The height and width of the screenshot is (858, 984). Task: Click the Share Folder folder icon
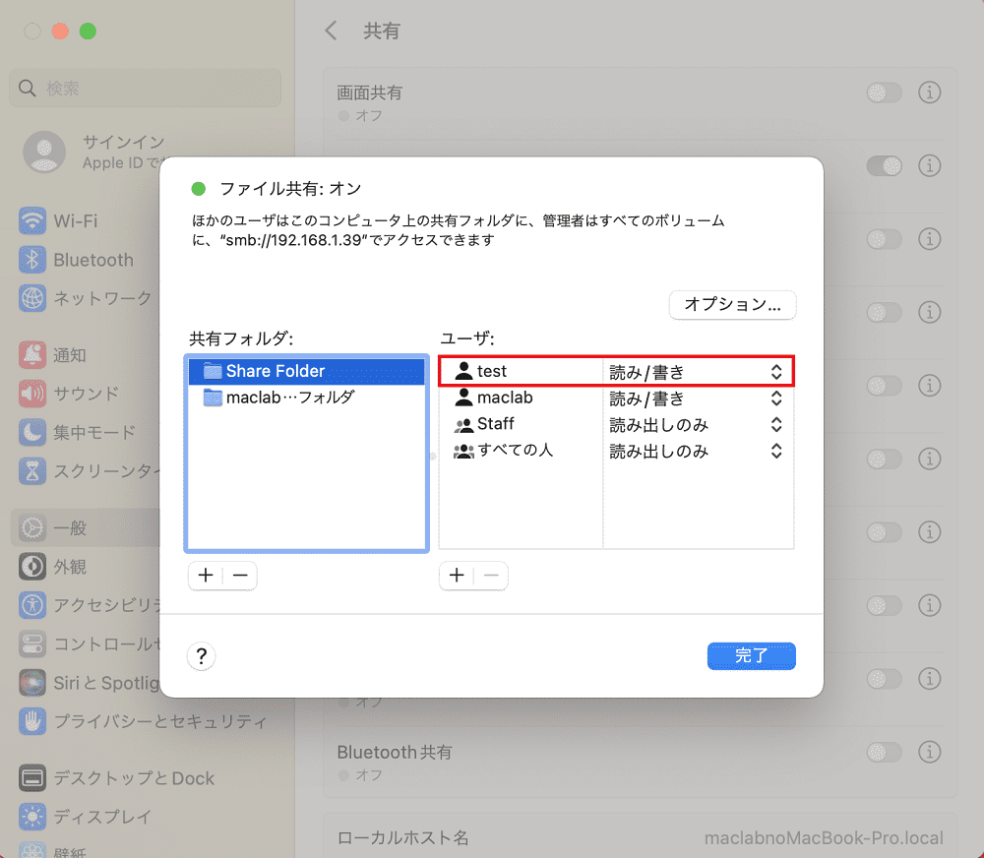click(x=213, y=371)
